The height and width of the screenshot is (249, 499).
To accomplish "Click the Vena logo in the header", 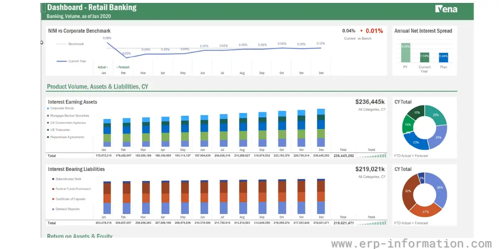I will click(446, 9).
